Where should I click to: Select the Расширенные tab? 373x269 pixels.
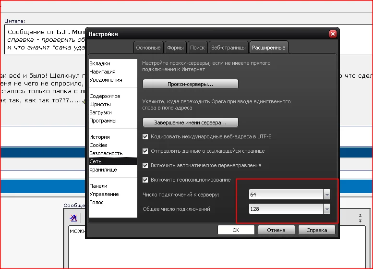click(268, 48)
